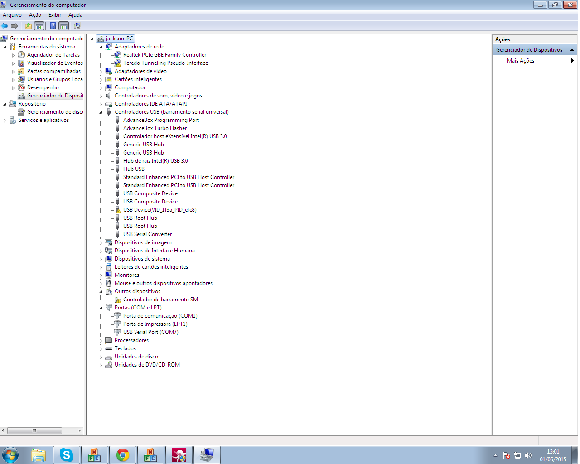Click the blue Back arrow in toolbar
The height and width of the screenshot is (464, 580).
click(x=5, y=26)
